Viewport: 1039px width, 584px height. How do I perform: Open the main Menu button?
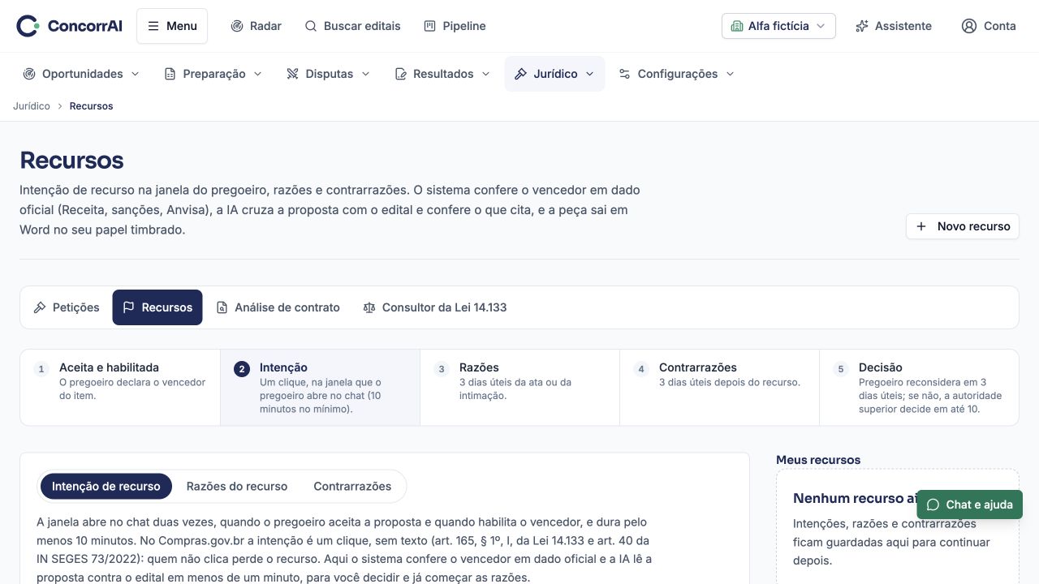click(172, 26)
